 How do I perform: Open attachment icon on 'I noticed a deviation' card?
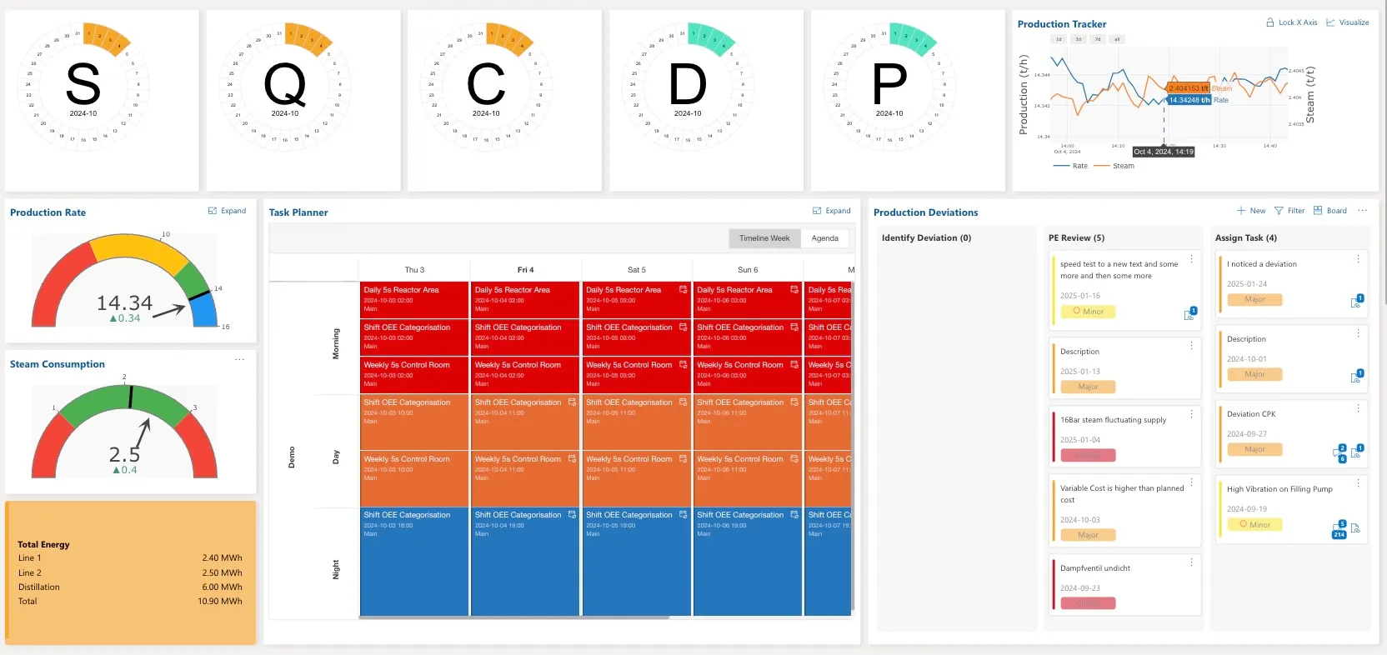[1356, 302]
